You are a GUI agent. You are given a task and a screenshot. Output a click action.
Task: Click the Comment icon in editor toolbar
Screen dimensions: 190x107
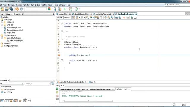pyautogui.click(x=132, y=18)
